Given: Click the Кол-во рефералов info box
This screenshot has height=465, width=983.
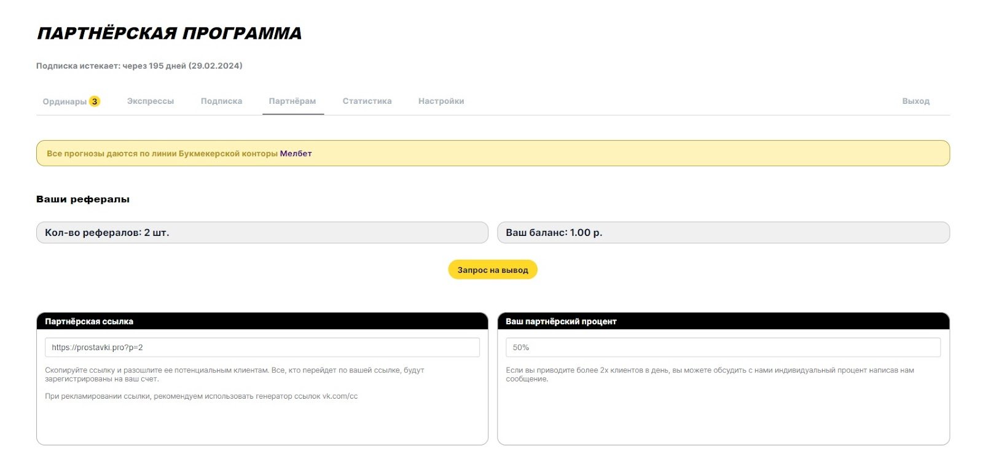Looking at the screenshot, I should 262,233.
